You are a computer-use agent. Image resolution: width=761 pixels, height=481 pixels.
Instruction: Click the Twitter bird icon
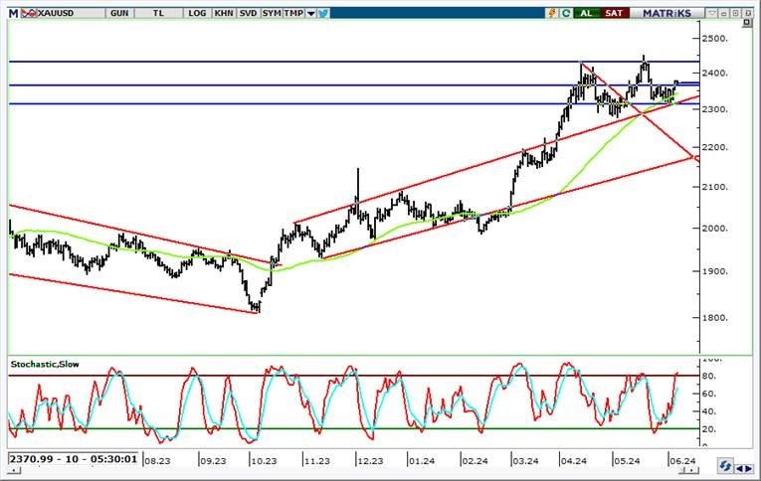click(325, 13)
